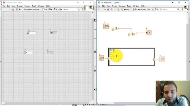The image size is (190, 106).
Task: Open Tools menu in Front Panel window
Action: (34, 6)
